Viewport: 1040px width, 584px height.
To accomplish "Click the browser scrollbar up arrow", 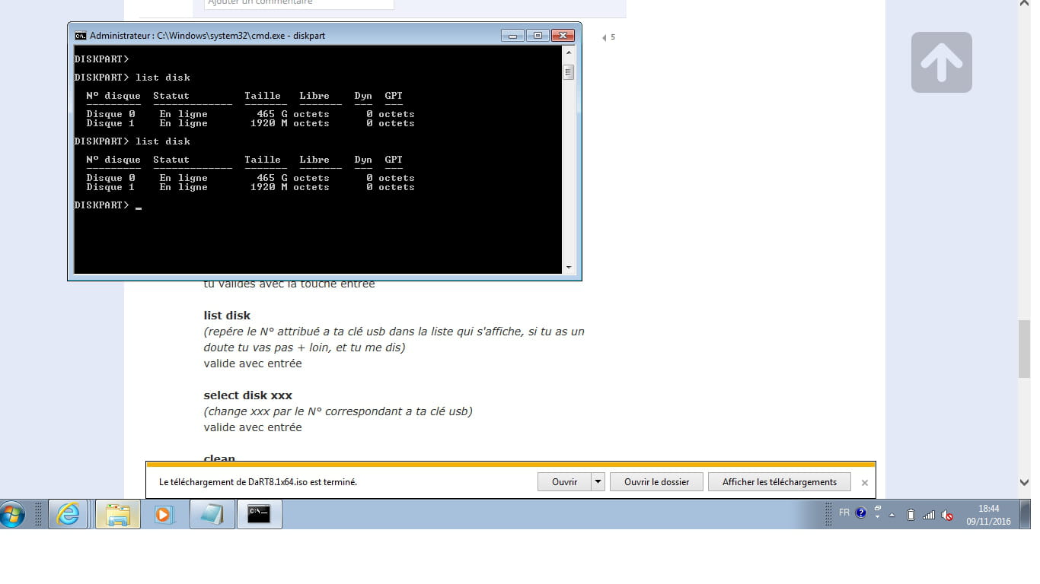I will click(1025, 5).
